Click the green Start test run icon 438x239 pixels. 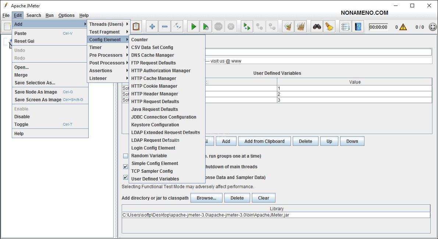coord(193,27)
